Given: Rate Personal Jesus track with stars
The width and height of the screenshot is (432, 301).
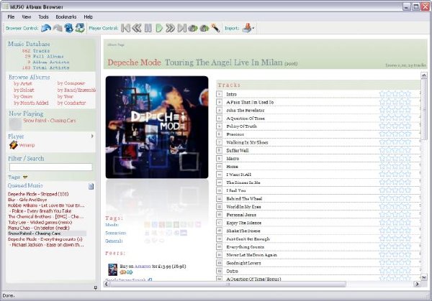Looking at the screenshot, I should pos(395,215).
